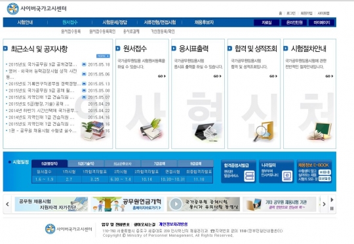Click the video play icon in 유의사항 동영상 banner
The width and height of the screenshot is (354, 244).
click(x=176, y=204)
